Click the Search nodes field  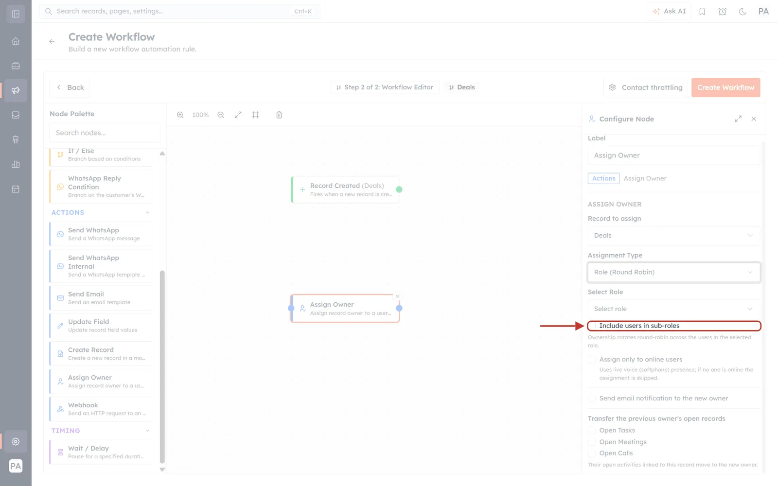tap(105, 133)
